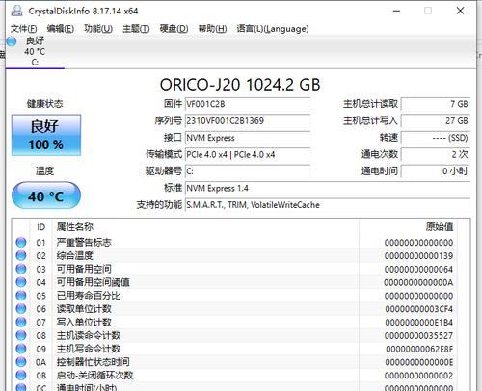The width and height of the screenshot is (482, 391).
Task: Select the 主机读命令计数 attribute row
Action: (x=234, y=335)
